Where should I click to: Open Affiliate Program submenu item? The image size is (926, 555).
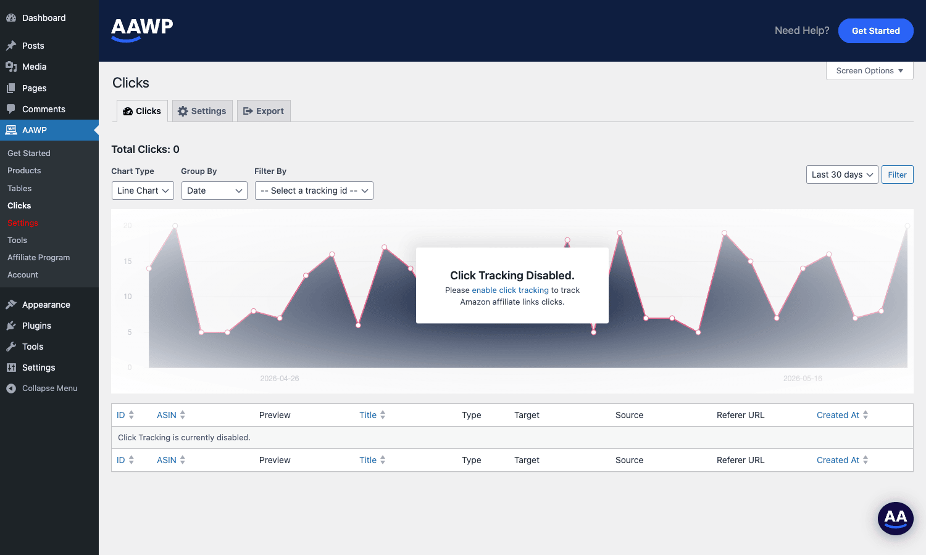39,257
